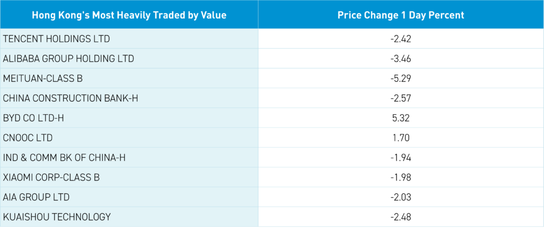The width and height of the screenshot is (544, 229).
Task: Select the 5.32 price change value
Action: click(x=401, y=118)
